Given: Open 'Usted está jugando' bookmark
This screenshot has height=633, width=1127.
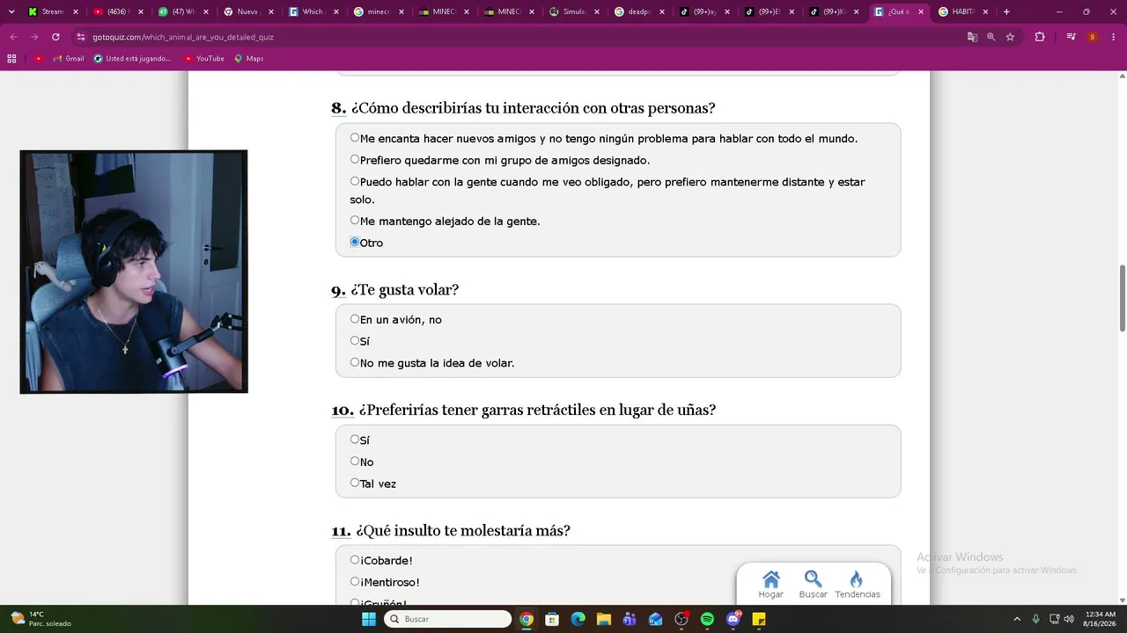Looking at the screenshot, I should point(132,59).
